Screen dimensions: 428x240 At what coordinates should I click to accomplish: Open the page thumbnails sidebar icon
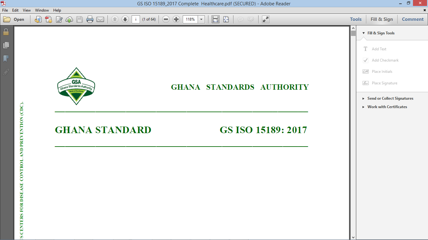click(x=6, y=45)
